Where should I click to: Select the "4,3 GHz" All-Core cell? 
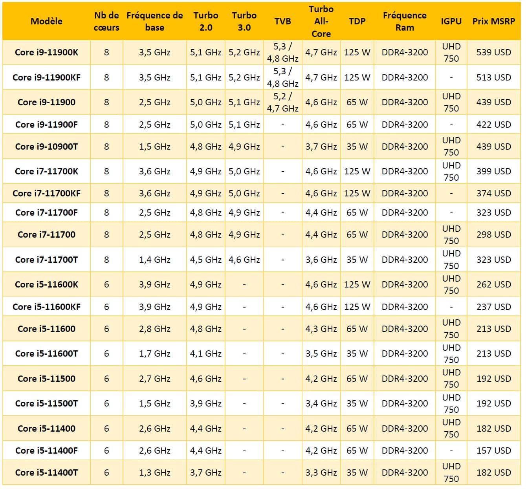321,329
